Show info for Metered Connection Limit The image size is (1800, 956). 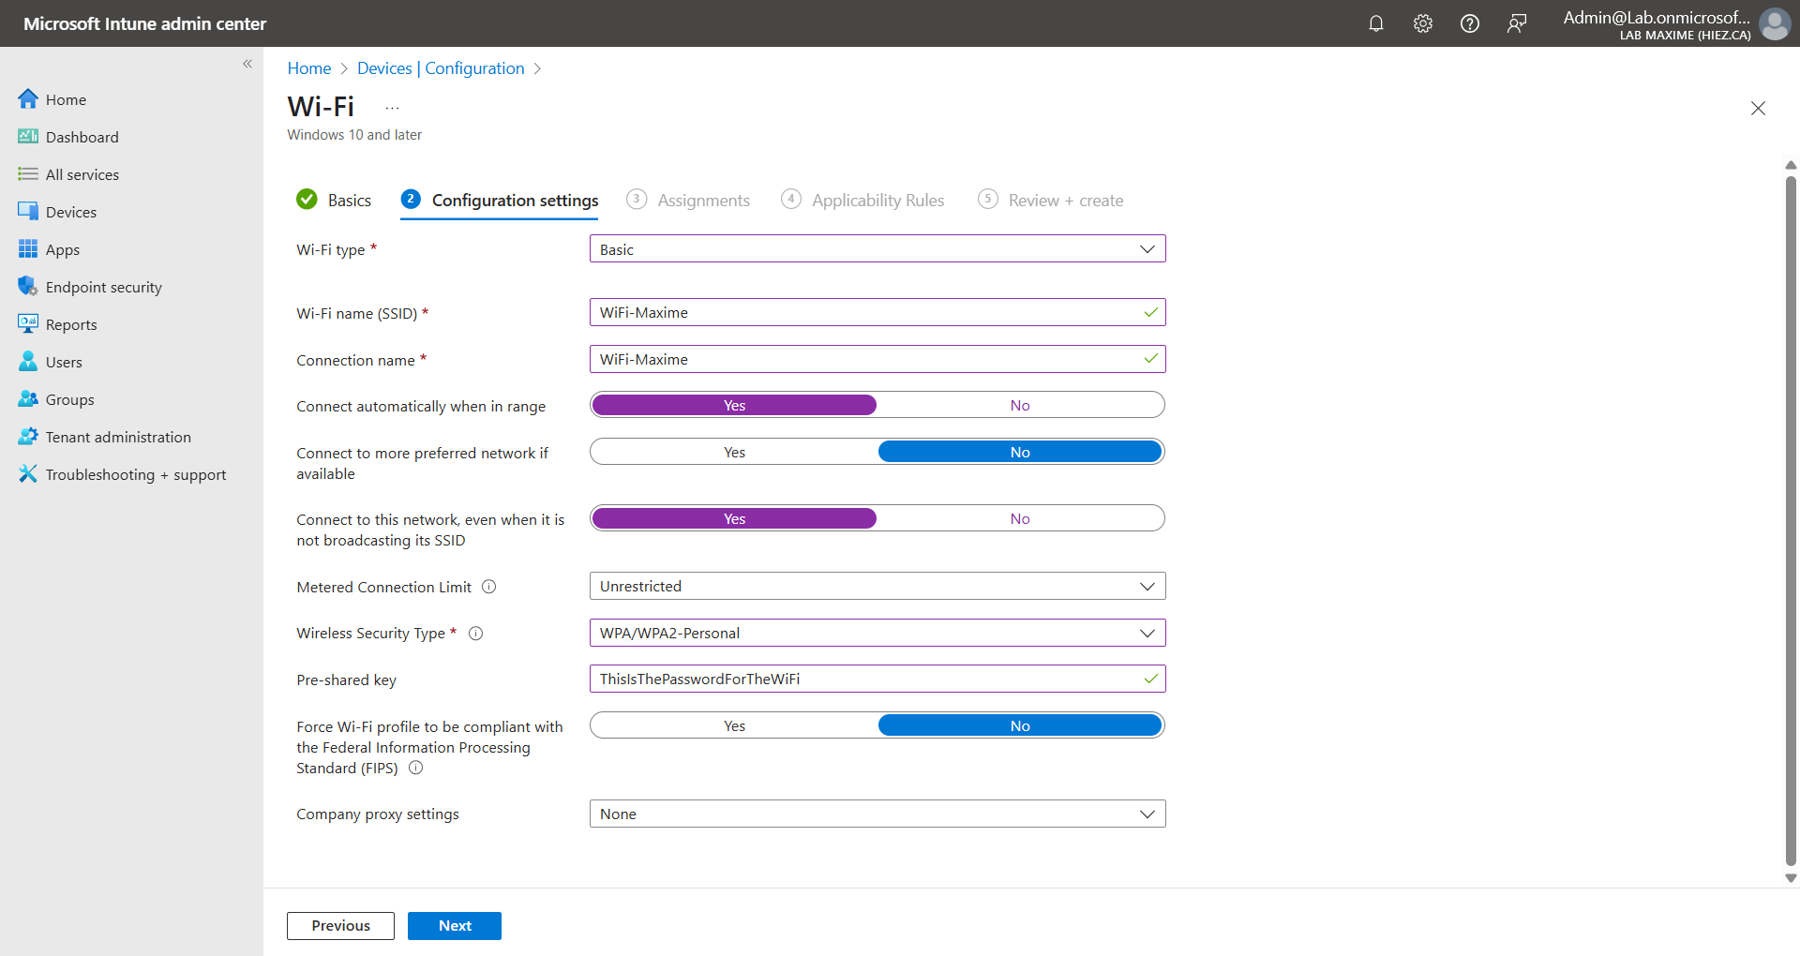point(488,587)
